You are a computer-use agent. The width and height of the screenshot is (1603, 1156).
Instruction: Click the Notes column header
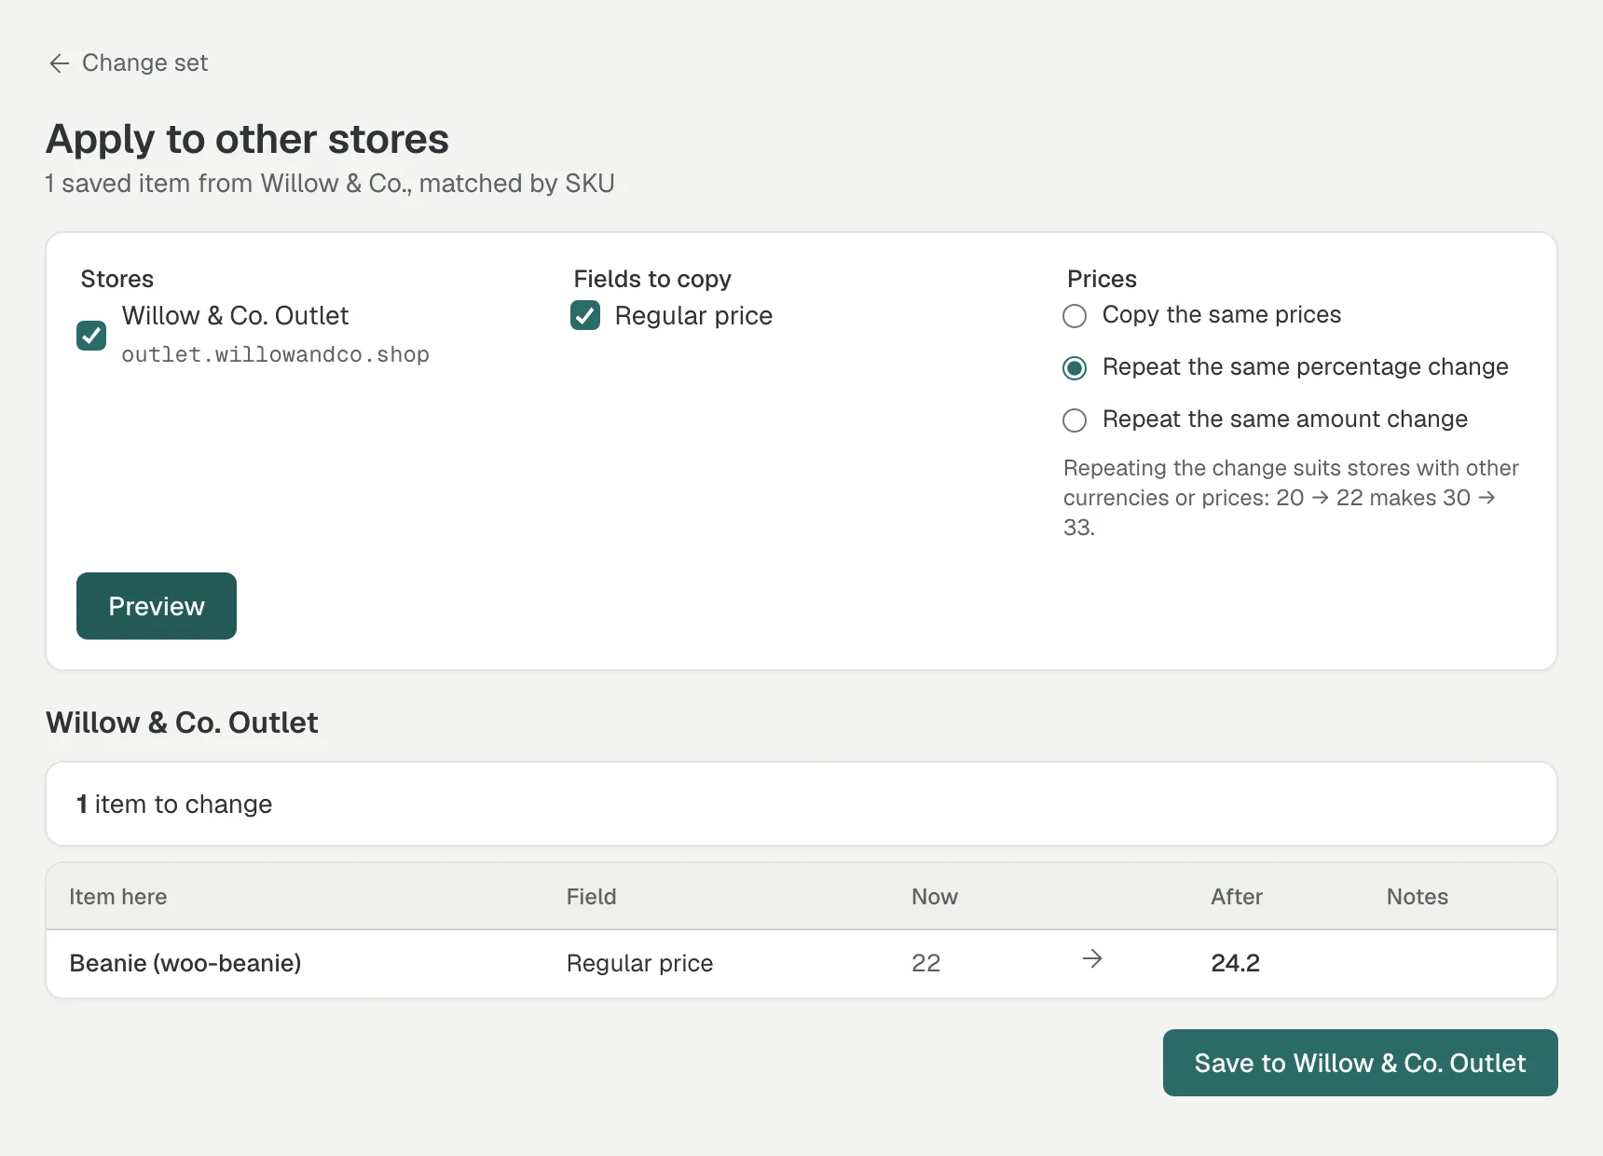point(1418,897)
